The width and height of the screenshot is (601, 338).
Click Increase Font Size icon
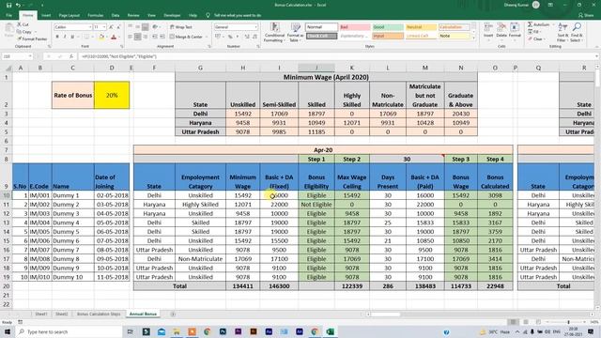[111, 27]
